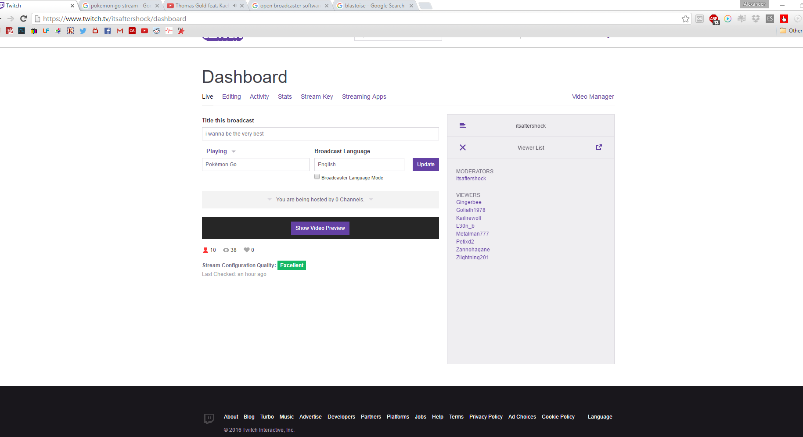Click moderator Itsaftershock's name
803x437 pixels.
[x=471, y=179]
